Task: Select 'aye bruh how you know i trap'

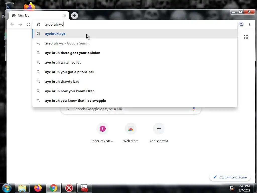Action: pyautogui.click(x=135, y=91)
